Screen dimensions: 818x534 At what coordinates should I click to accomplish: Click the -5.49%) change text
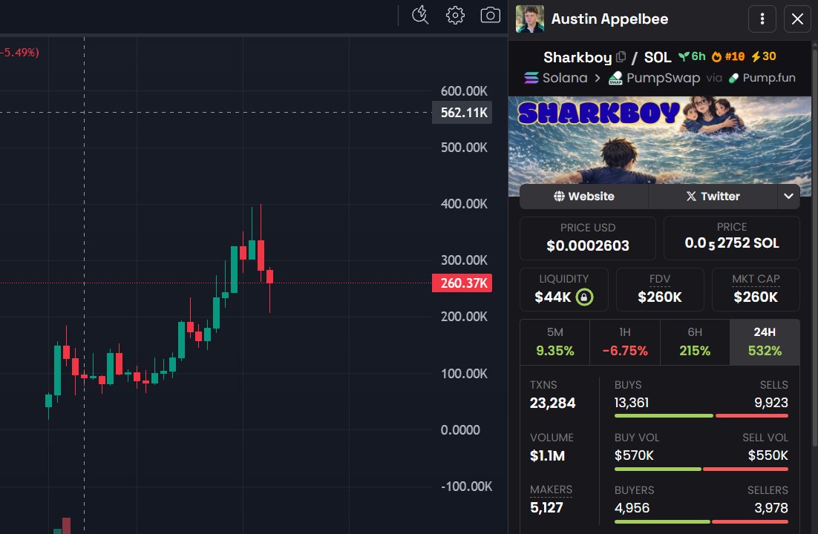click(20, 52)
